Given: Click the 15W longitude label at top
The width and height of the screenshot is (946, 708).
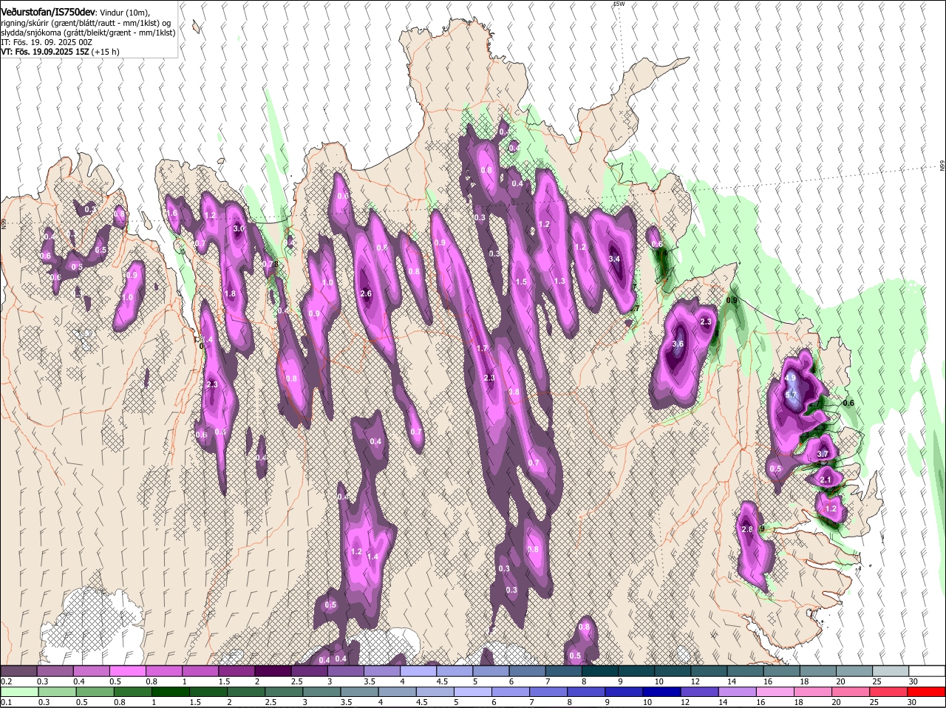Looking at the screenshot, I should click(619, 4).
